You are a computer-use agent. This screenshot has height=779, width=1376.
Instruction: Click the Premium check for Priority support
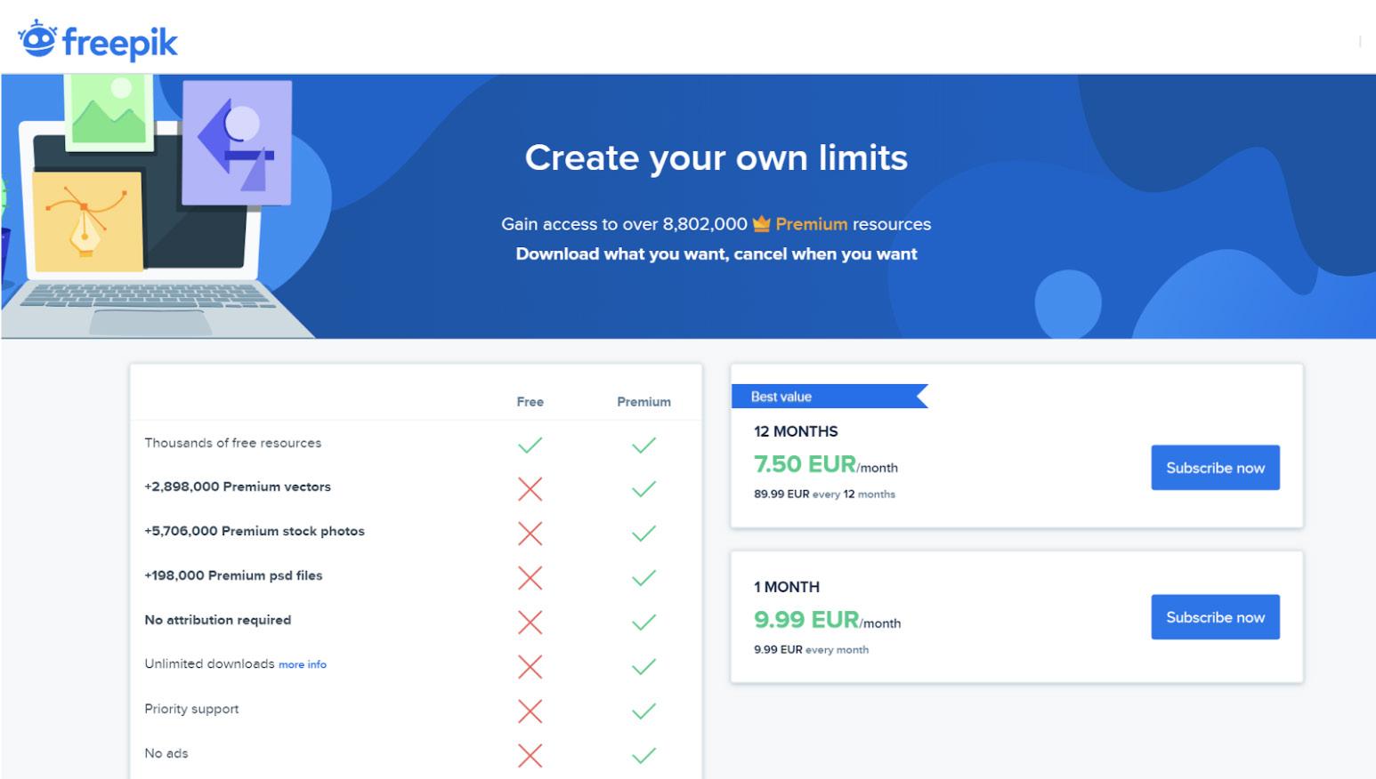643,711
